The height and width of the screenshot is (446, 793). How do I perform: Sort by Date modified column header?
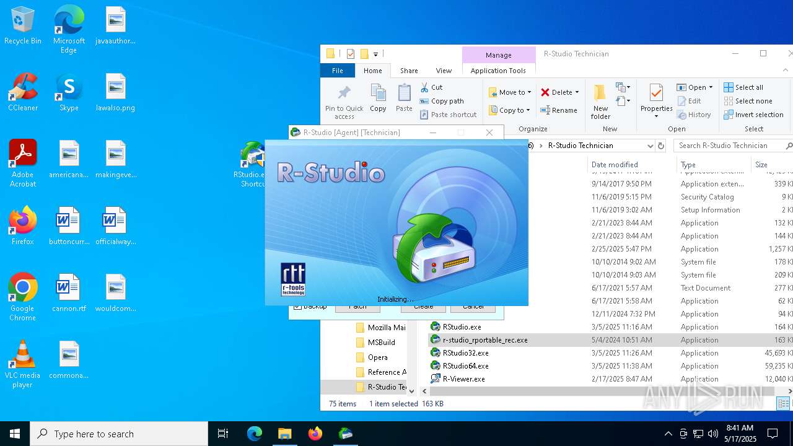tap(631, 164)
